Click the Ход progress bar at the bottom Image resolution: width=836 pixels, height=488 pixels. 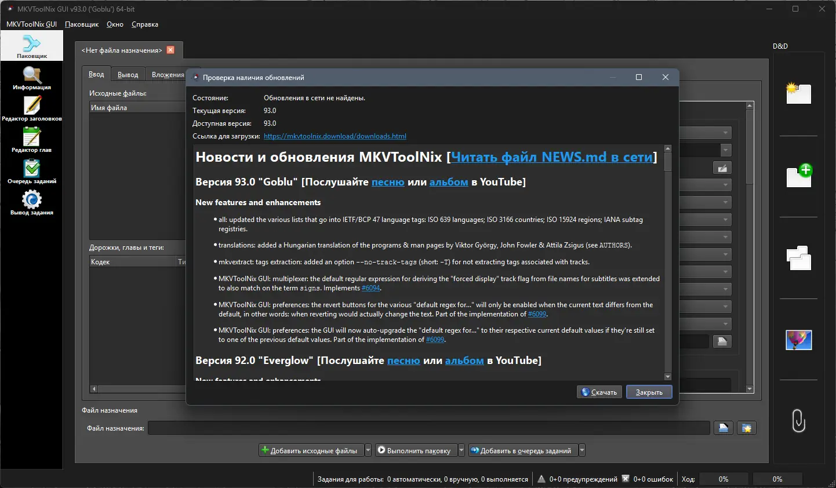[x=724, y=479]
